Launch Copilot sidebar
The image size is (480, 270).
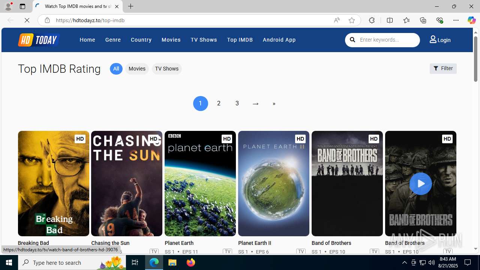(x=471, y=20)
